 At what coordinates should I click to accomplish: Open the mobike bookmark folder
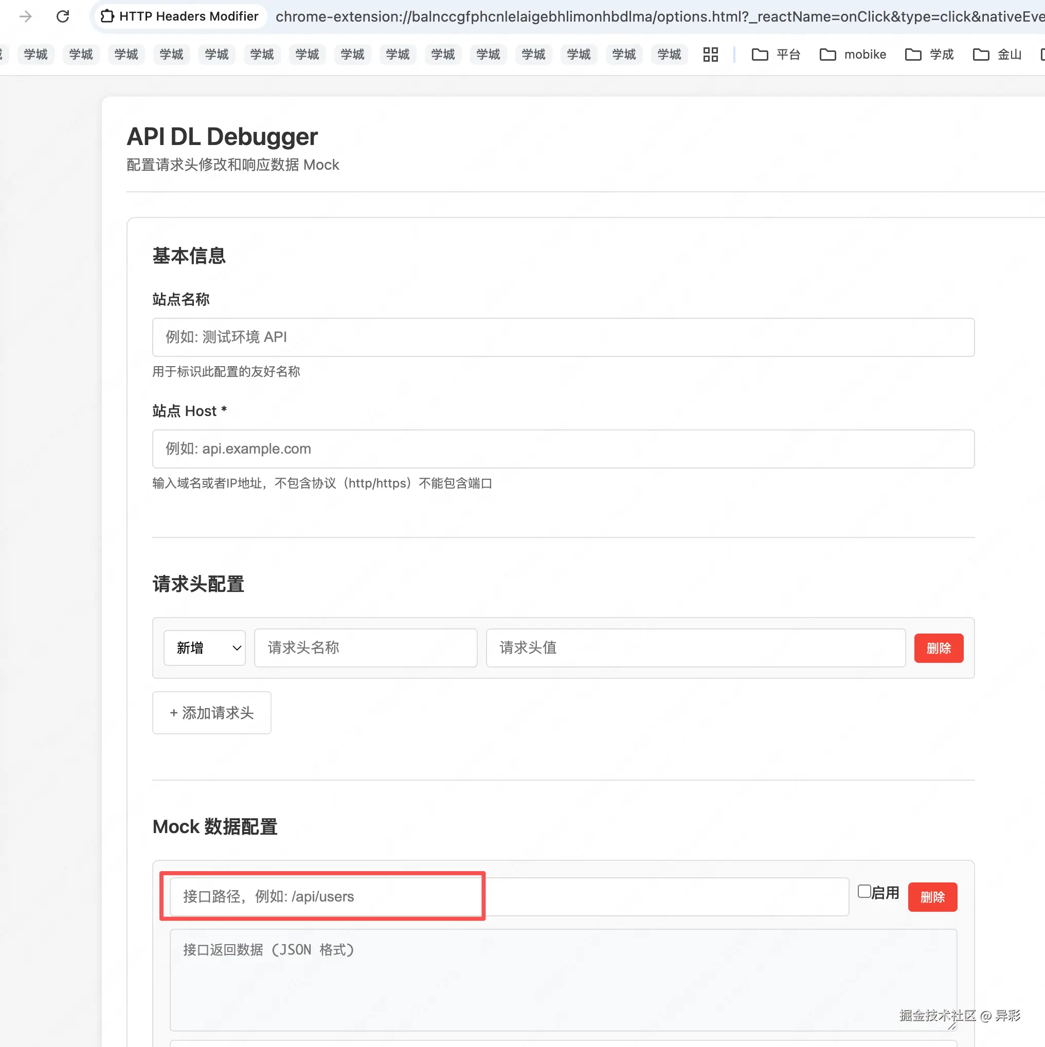point(853,54)
